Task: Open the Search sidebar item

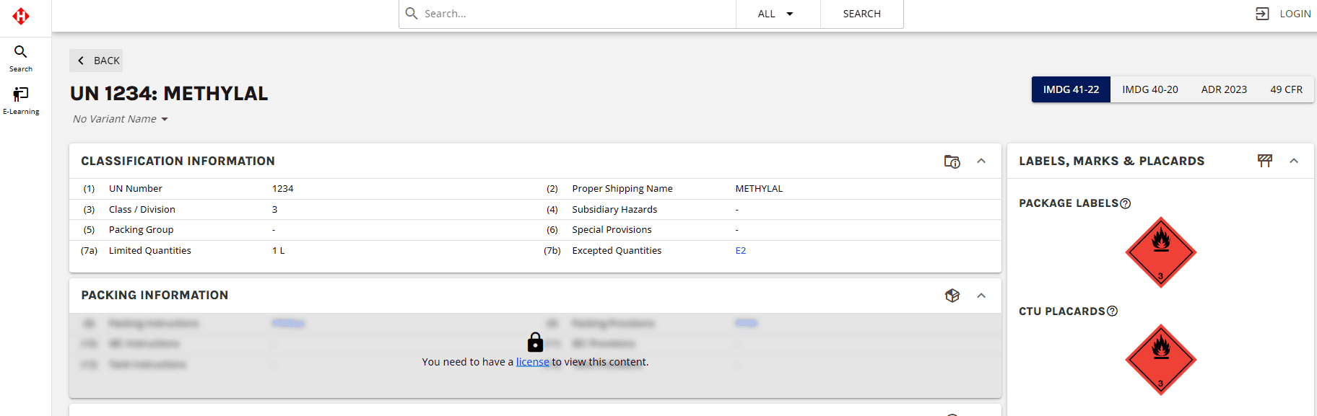Action: (x=21, y=58)
